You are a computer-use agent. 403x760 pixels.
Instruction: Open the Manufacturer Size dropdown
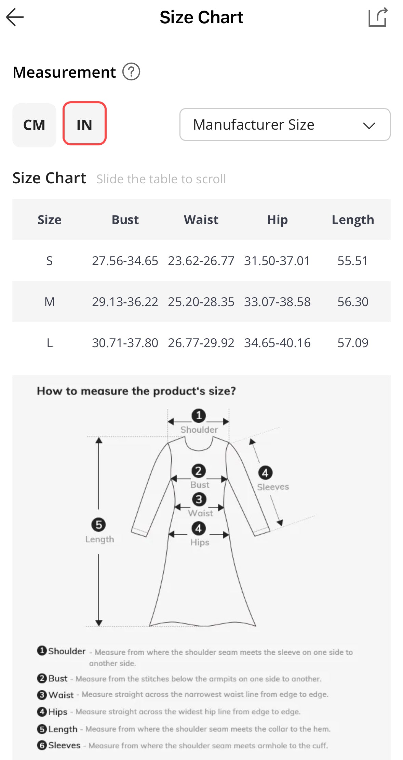285,125
